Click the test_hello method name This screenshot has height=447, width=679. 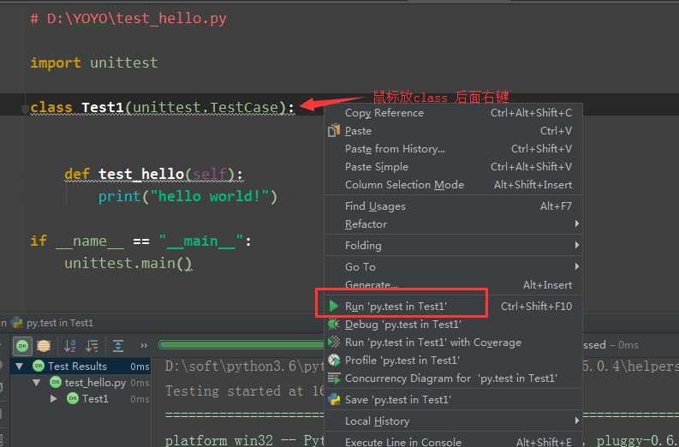[x=141, y=174]
